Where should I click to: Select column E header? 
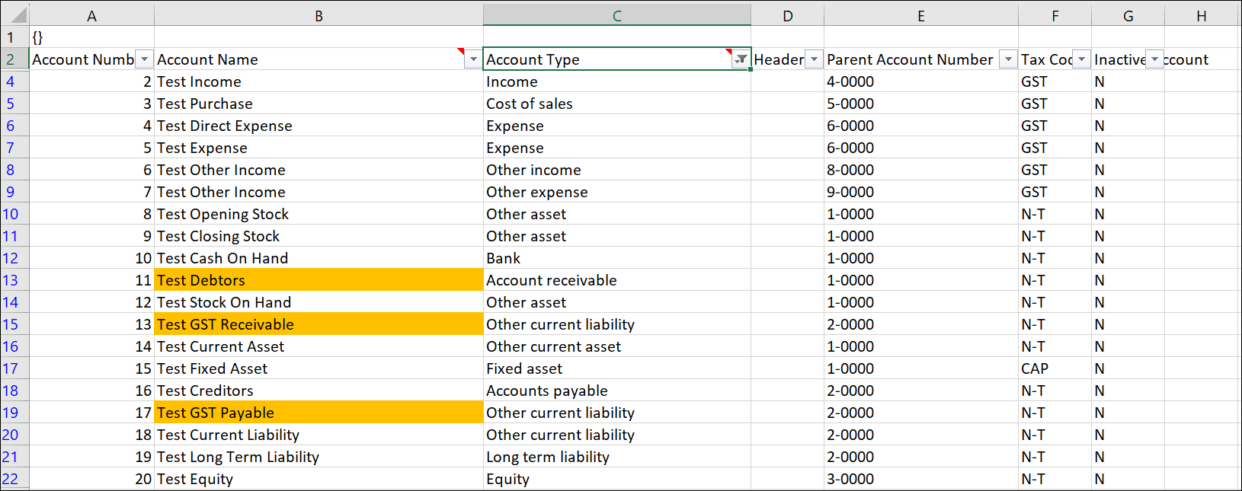click(x=920, y=16)
